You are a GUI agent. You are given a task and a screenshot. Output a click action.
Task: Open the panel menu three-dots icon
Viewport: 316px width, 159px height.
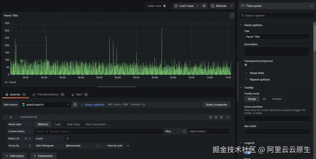(x=232, y=16)
